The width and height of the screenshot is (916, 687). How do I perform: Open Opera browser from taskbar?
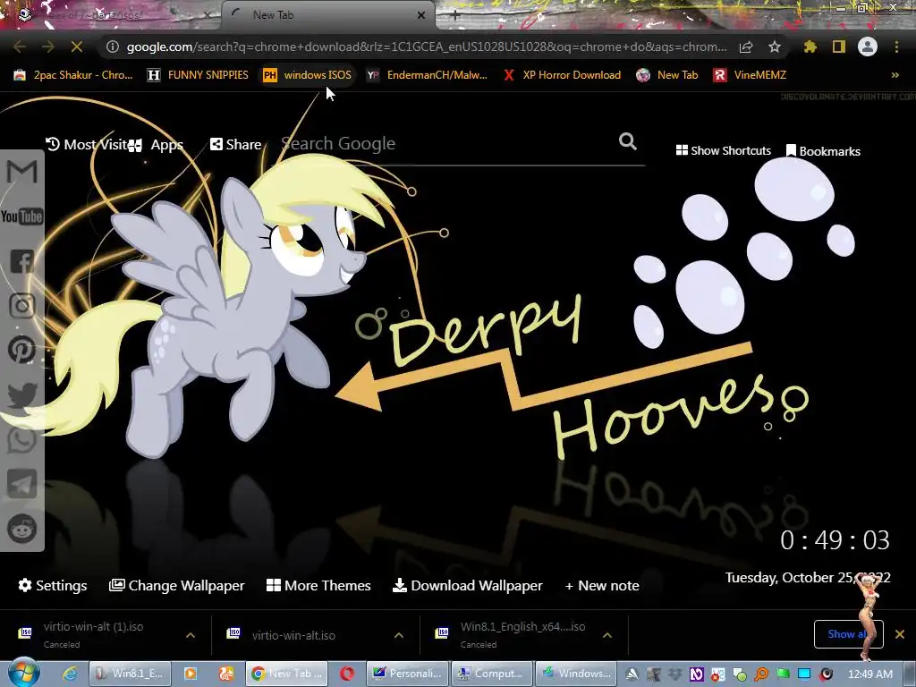pos(347,674)
